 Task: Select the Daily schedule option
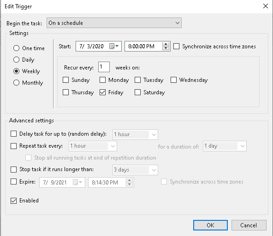pyautogui.click(x=16, y=59)
